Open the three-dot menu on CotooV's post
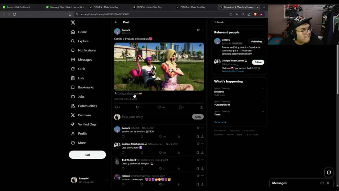 click(202, 30)
